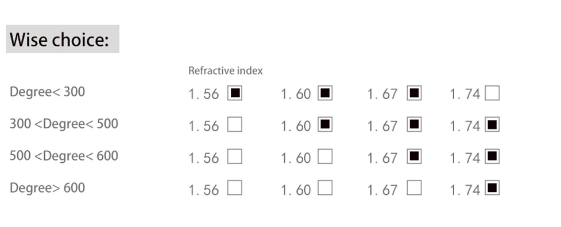Uncheck 1.67 box in 300 <Degree< 500 row
Screen dimensions: 561x227
pyautogui.click(x=414, y=124)
